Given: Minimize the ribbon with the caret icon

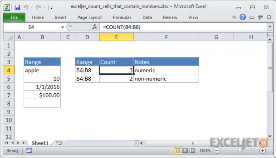Looking at the screenshot, I should pyautogui.click(x=234, y=17).
